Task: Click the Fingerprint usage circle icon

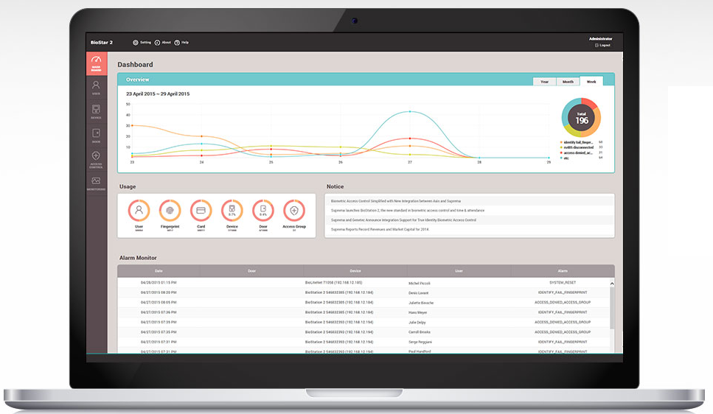Action: tap(170, 210)
